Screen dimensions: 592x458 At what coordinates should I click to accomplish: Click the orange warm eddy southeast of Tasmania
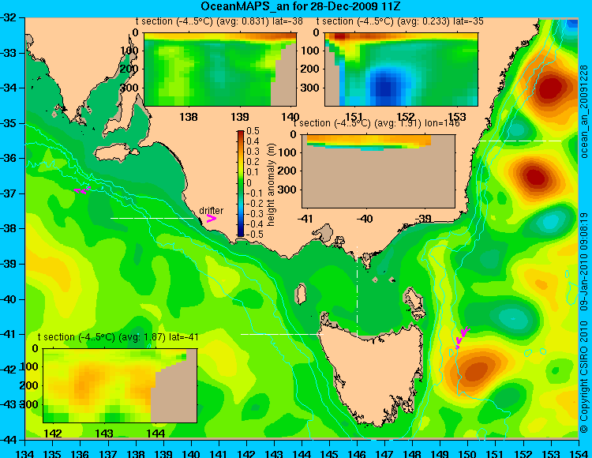[x=477, y=371]
